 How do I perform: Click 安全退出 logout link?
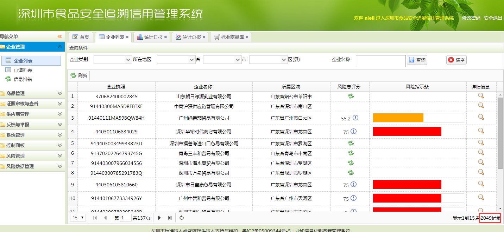493,18
